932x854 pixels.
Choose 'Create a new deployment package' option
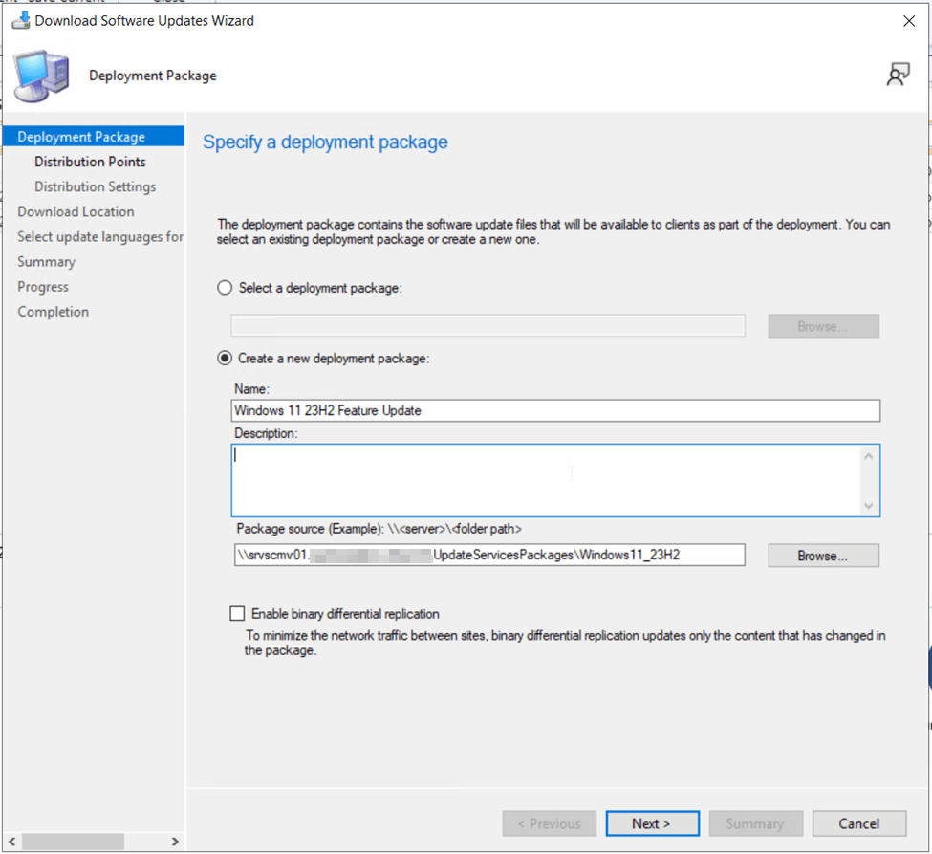(x=226, y=359)
